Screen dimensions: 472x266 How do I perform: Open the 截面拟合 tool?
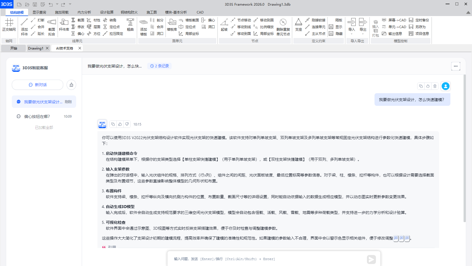tap(52, 27)
